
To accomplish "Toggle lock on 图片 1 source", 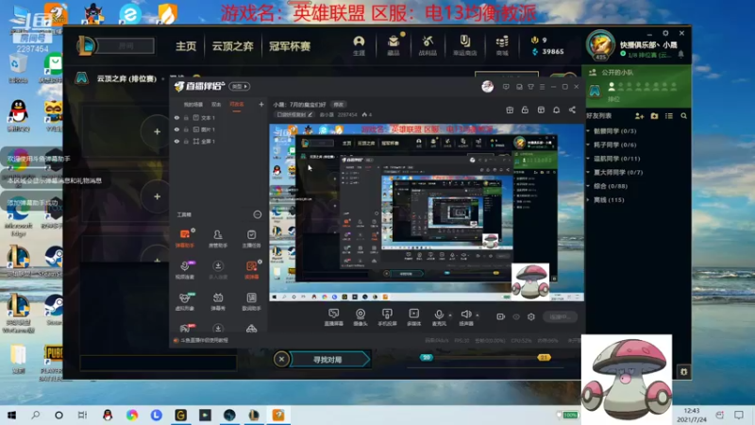I will (186, 129).
